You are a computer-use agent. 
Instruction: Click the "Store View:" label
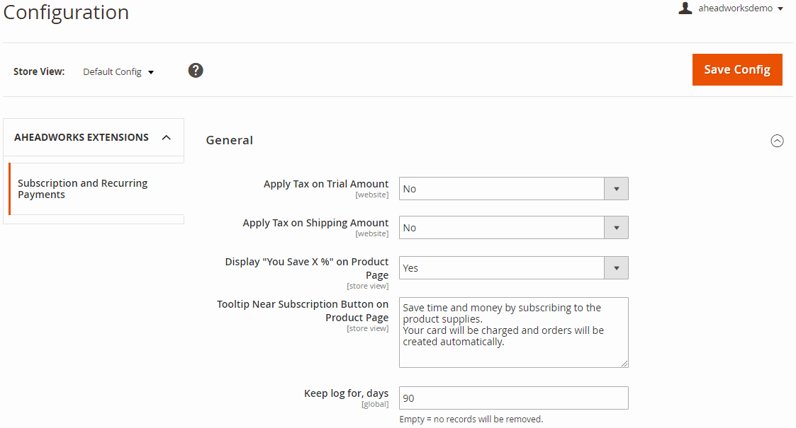pos(39,72)
